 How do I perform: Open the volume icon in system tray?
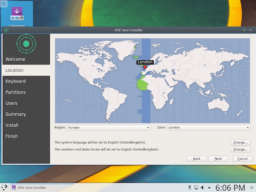click(202, 187)
